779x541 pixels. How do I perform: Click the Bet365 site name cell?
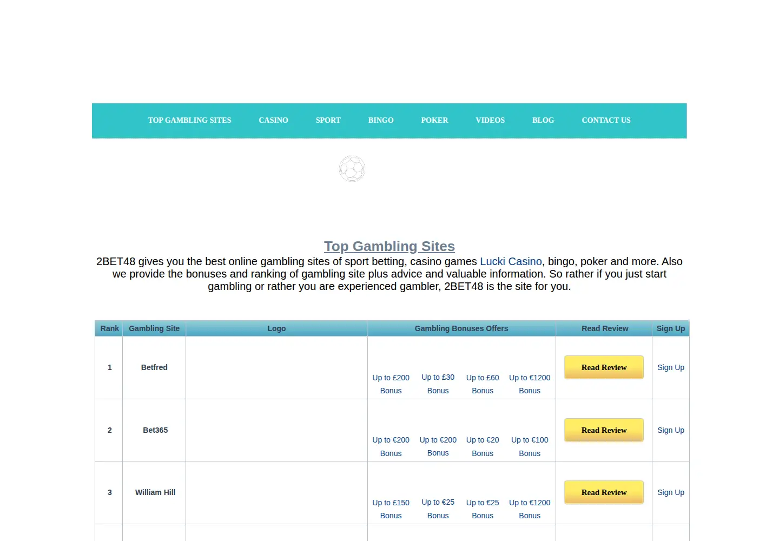point(154,430)
